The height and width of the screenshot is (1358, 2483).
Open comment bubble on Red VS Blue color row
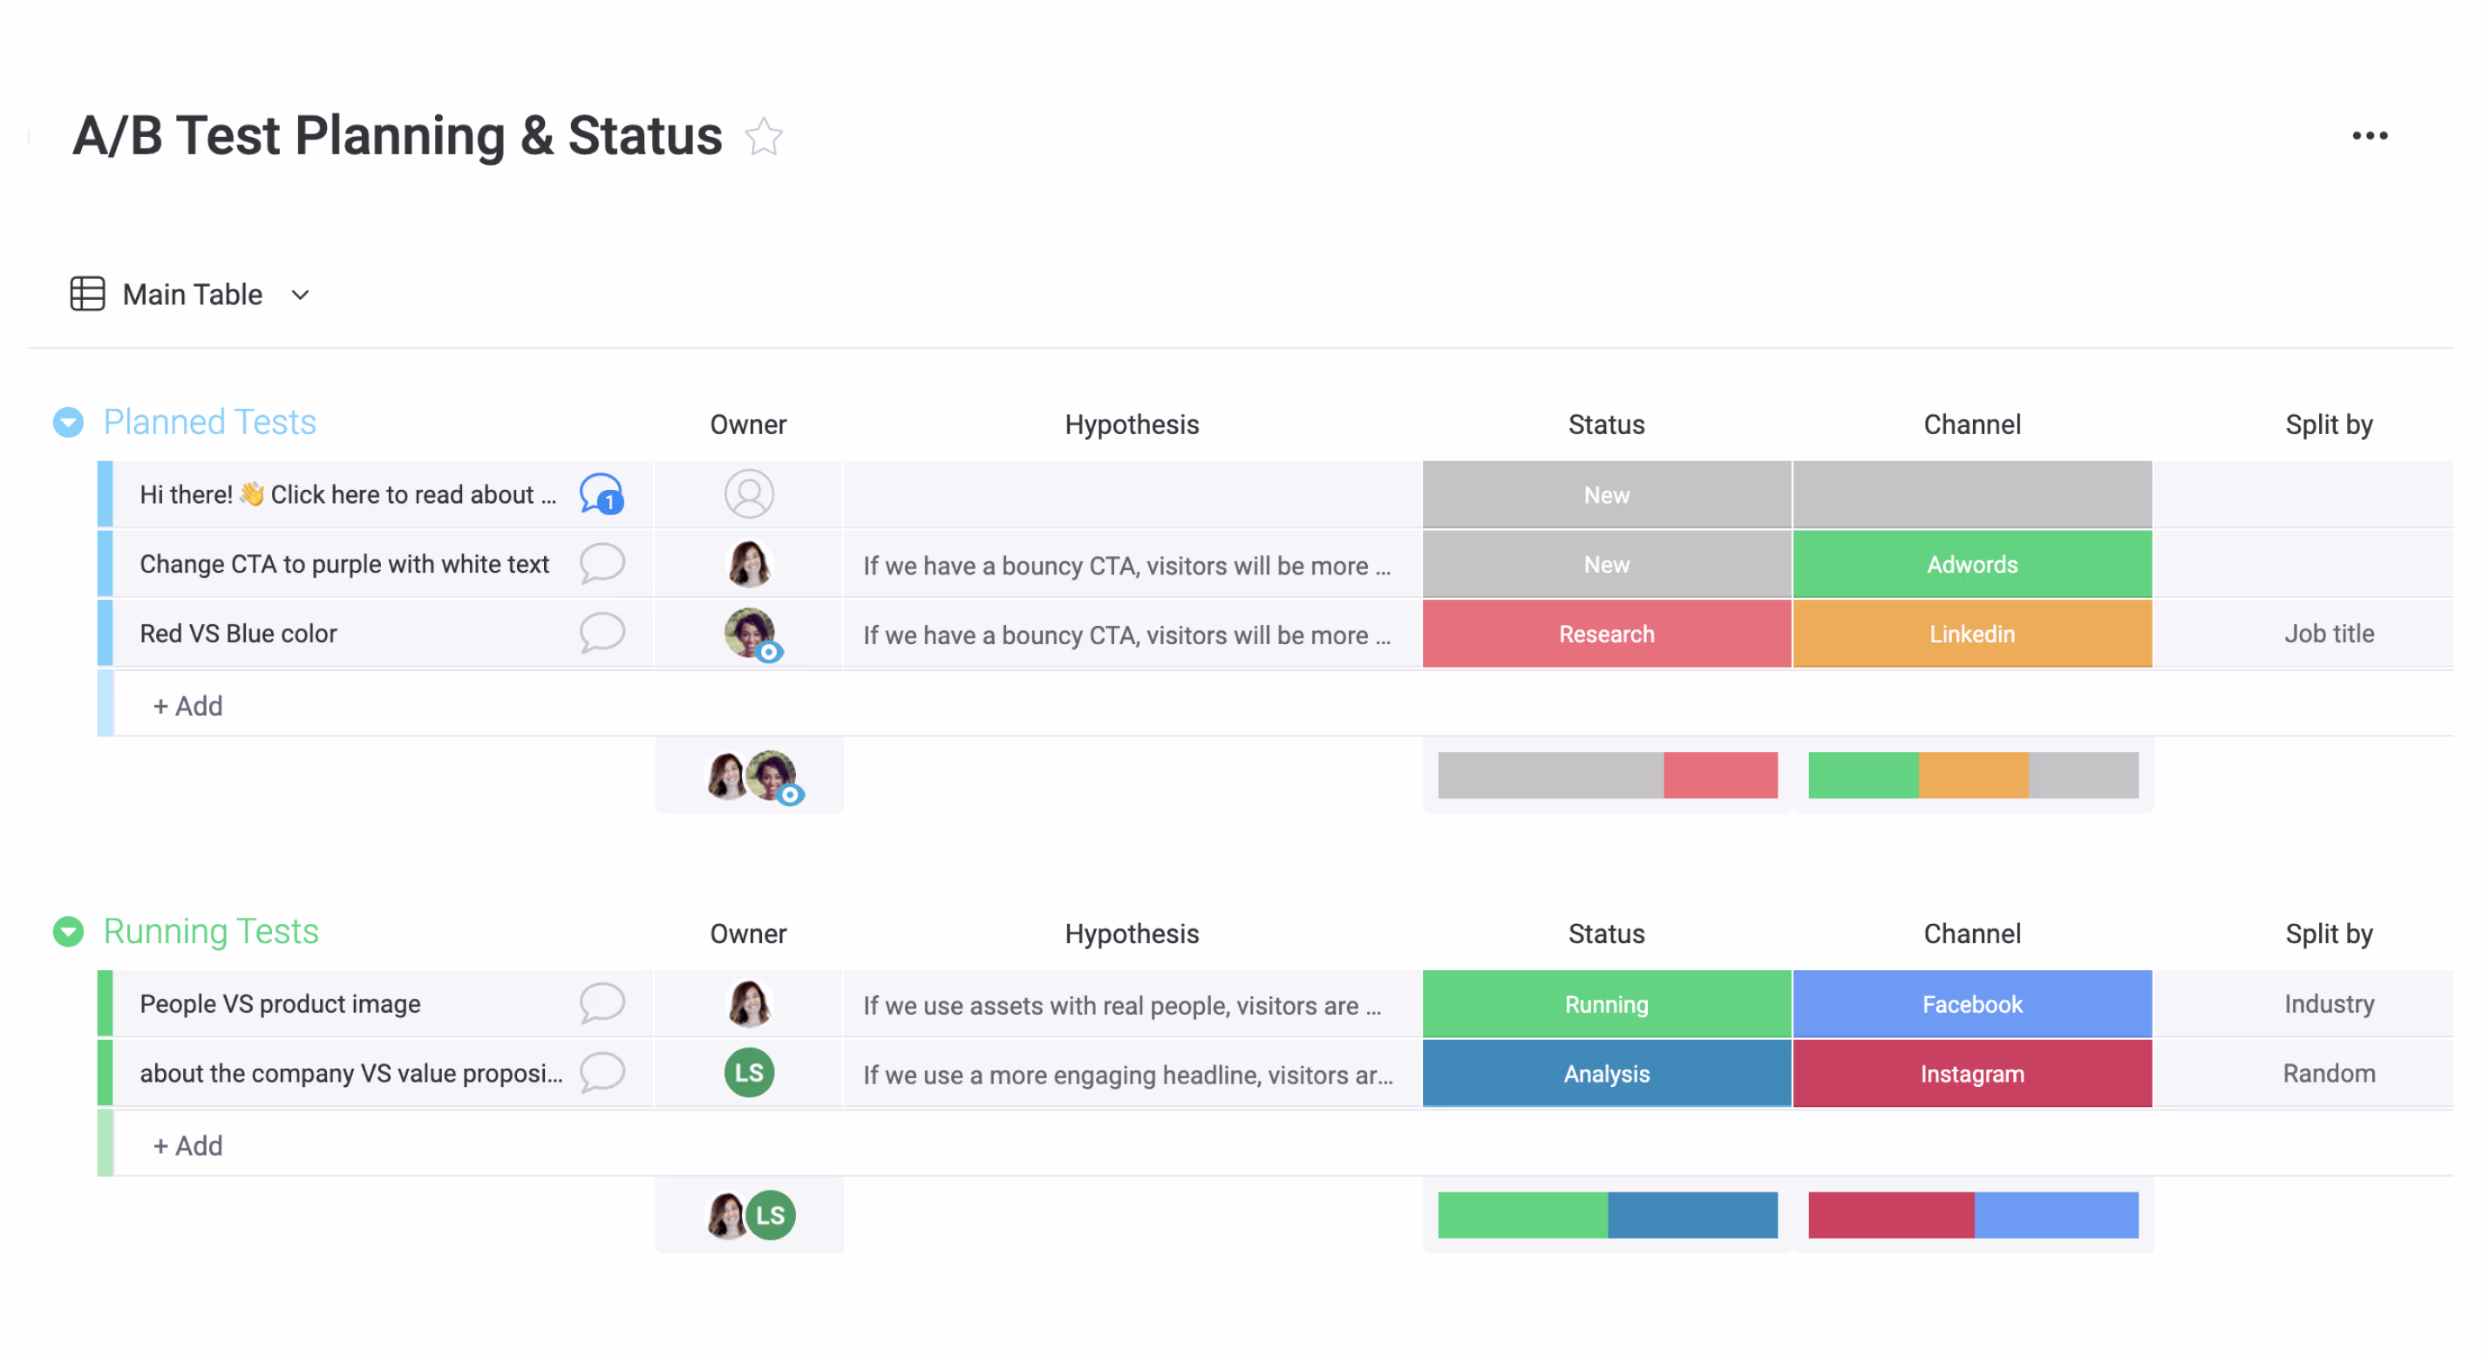coord(602,633)
